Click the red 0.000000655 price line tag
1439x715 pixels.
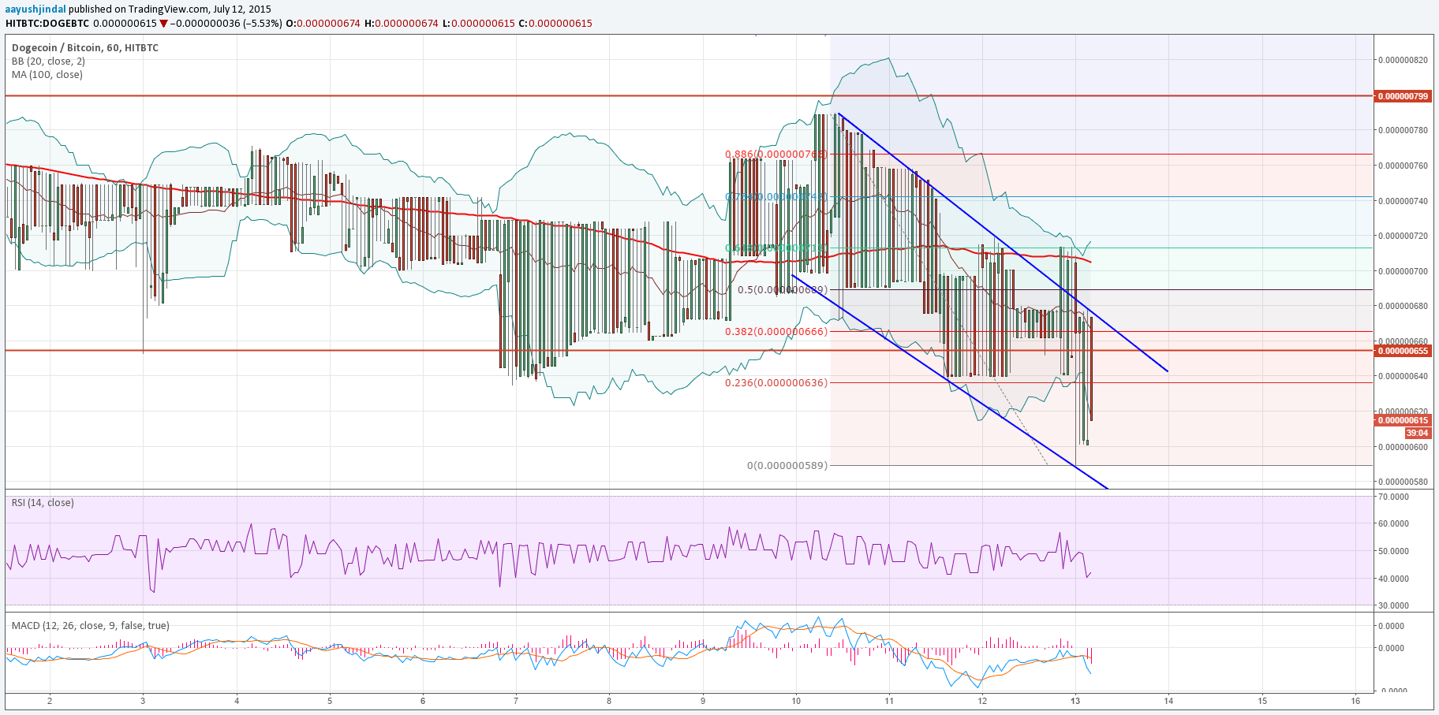(1403, 351)
